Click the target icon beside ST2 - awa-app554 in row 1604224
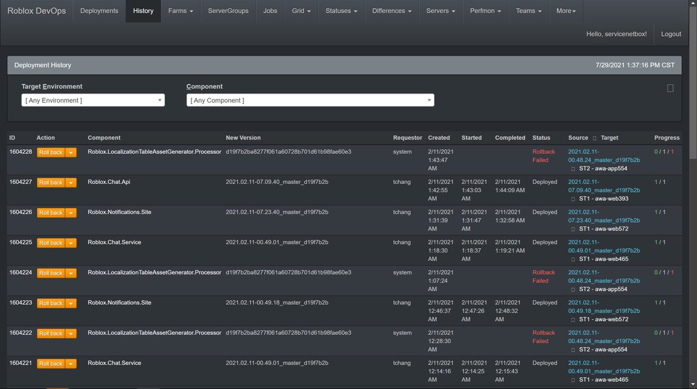 coord(573,289)
